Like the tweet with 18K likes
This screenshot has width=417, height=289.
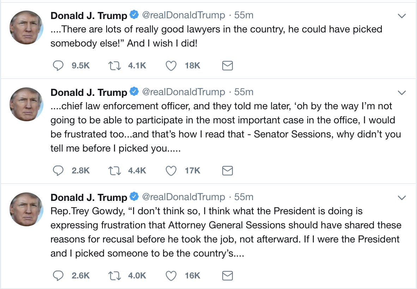coord(171,66)
